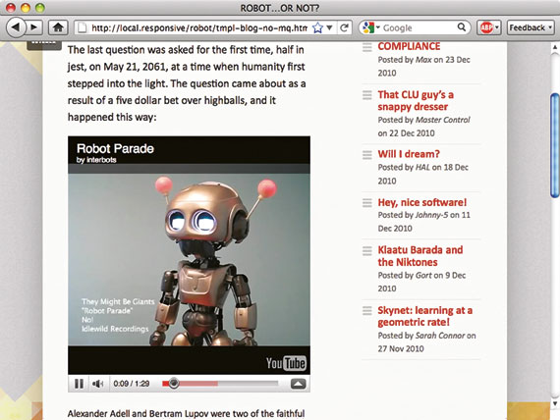
Task: Click the video progress slider knob
Action: click(x=174, y=384)
